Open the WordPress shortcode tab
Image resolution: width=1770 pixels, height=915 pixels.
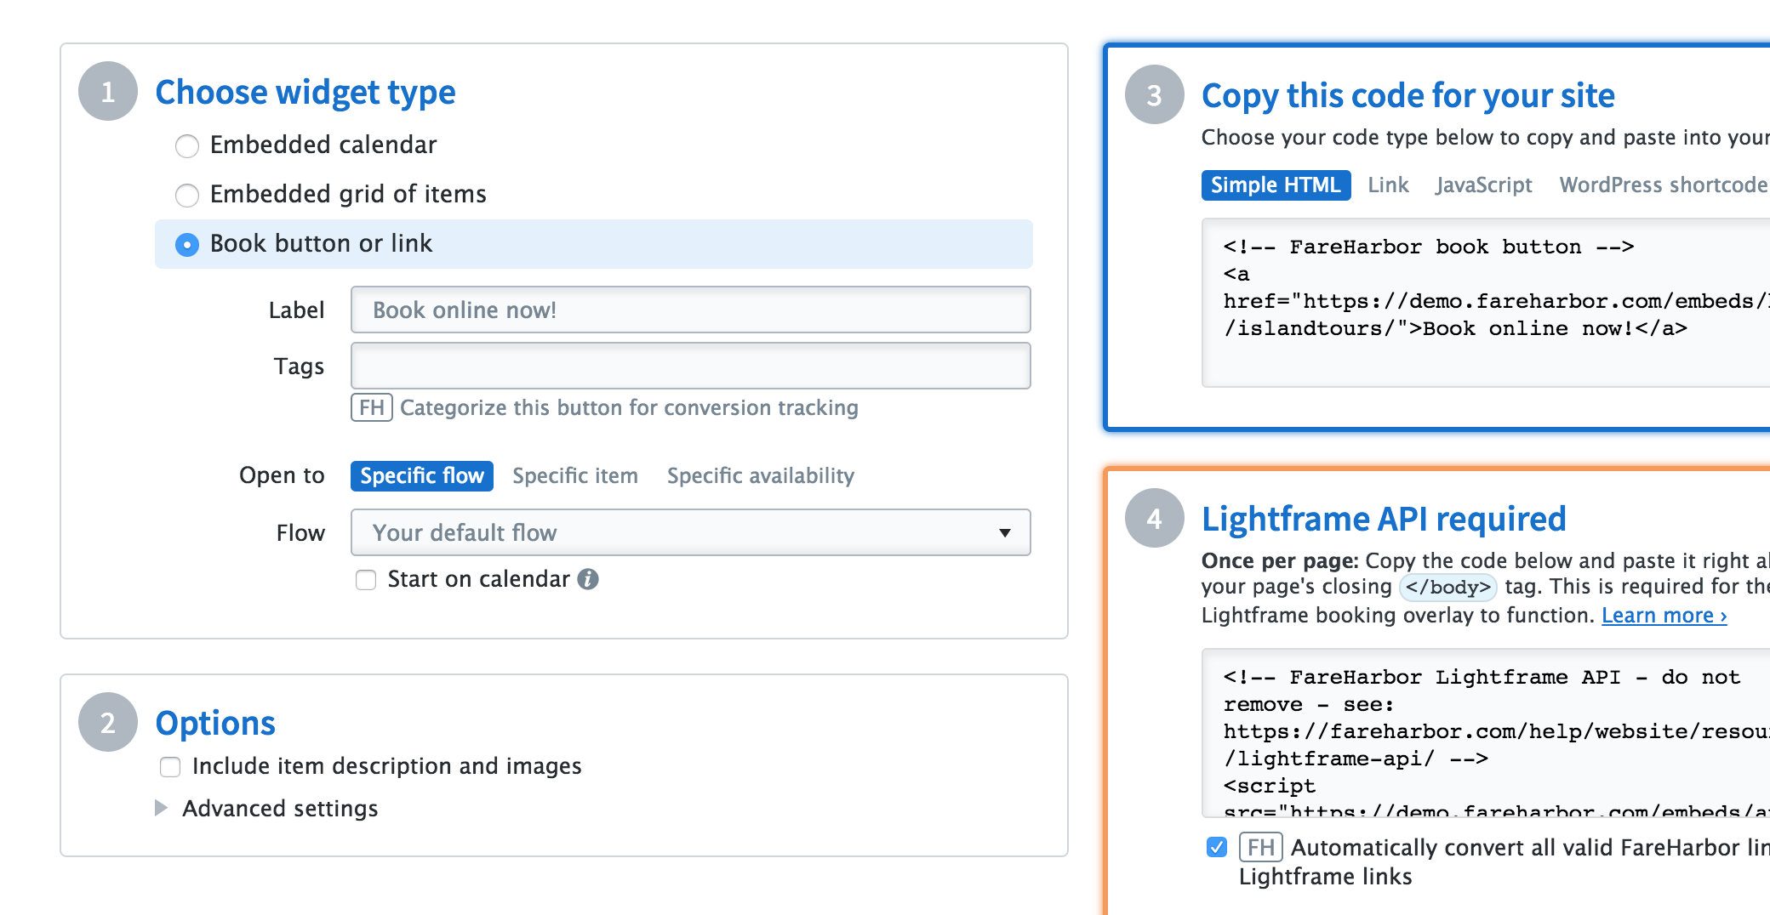coord(1663,185)
